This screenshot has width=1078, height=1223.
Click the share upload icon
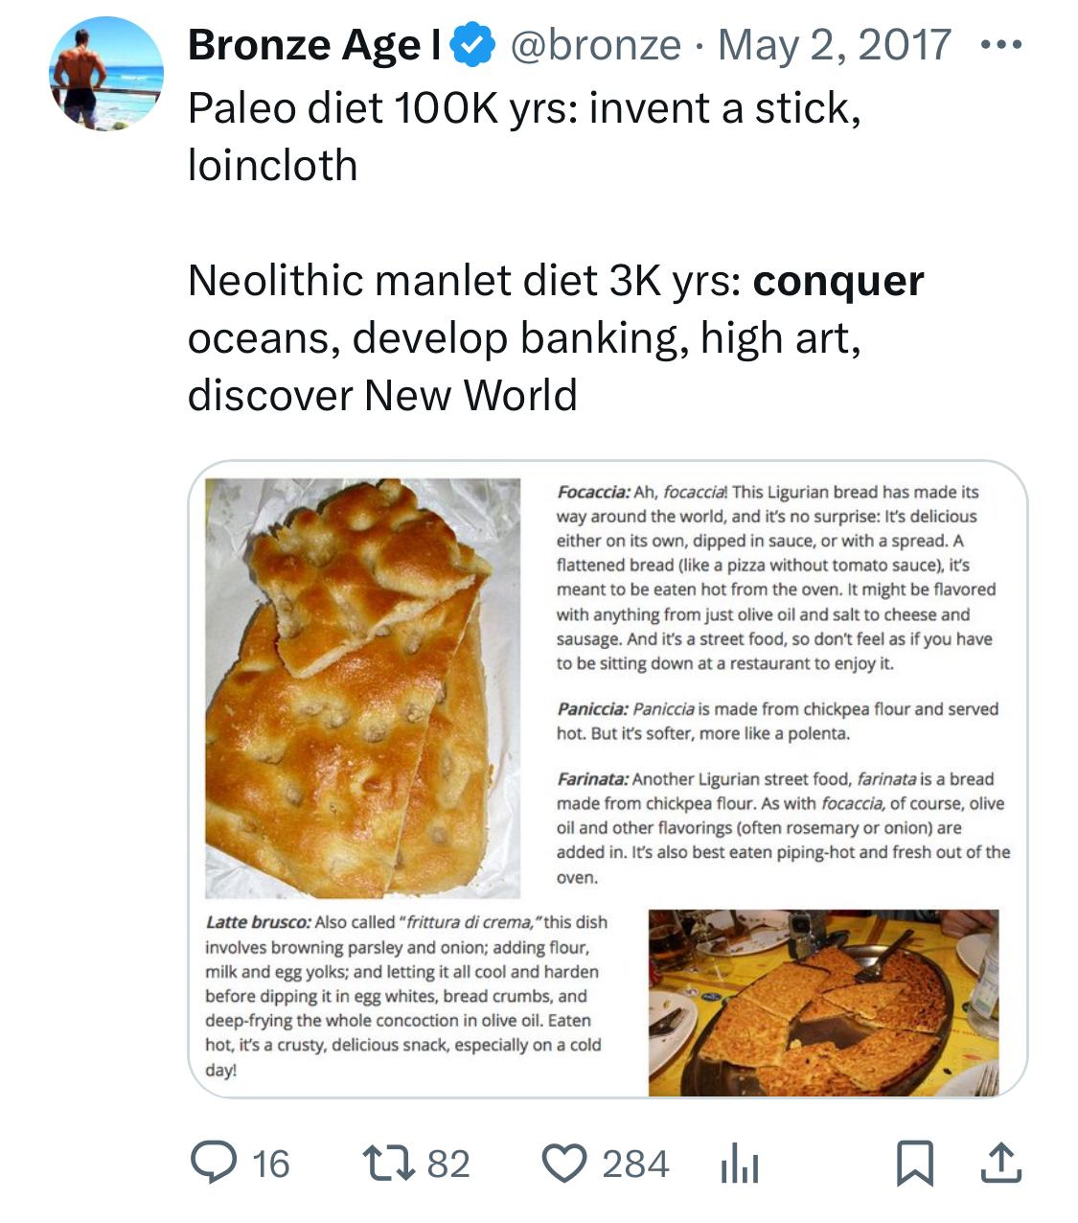click(1000, 1163)
